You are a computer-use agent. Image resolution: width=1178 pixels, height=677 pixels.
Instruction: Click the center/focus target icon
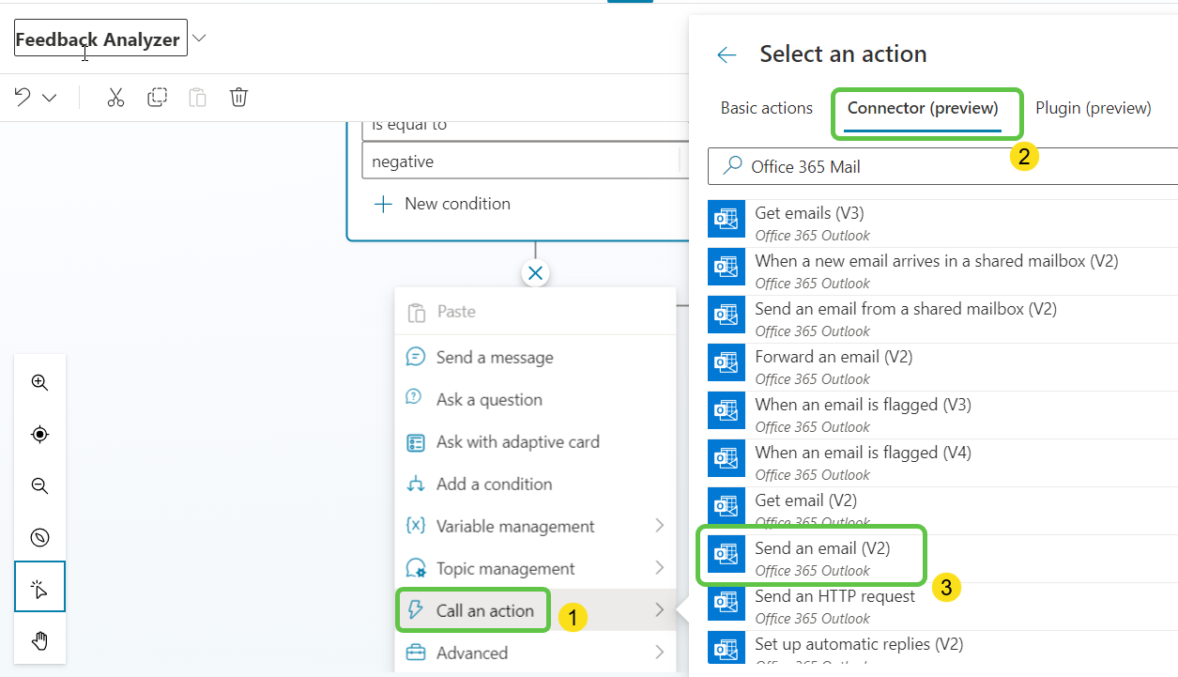tap(39, 435)
